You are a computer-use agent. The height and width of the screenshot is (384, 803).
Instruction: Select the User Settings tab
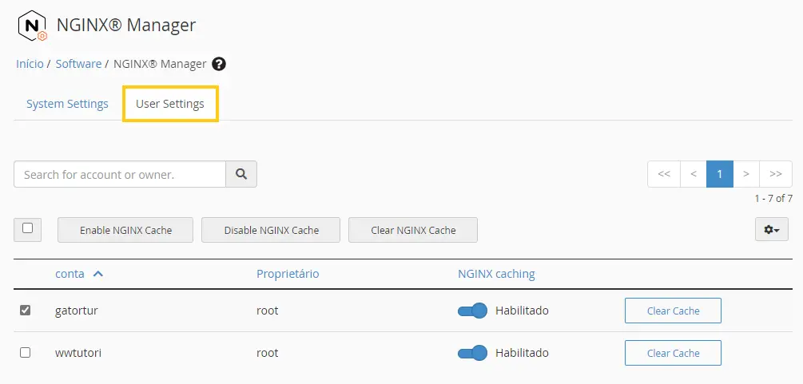[170, 104]
